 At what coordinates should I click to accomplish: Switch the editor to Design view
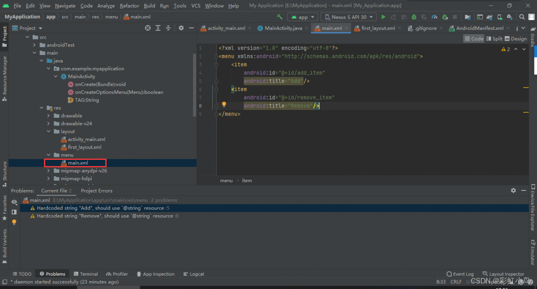pyautogui.click(x=516, y=39)
